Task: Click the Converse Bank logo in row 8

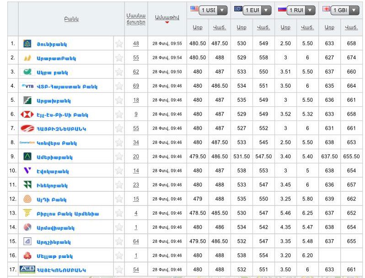Action: (x=27, y=142)
